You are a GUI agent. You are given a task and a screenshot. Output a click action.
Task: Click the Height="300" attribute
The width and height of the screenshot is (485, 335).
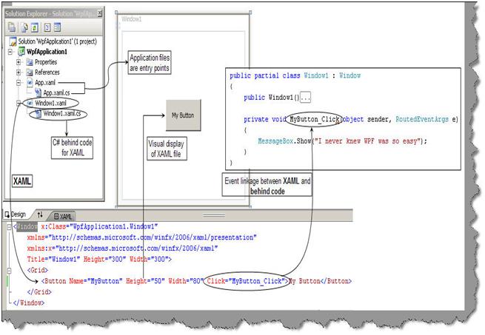point(105,260)
